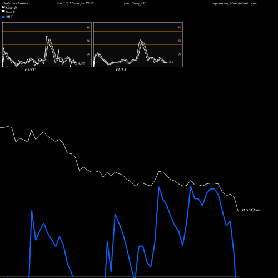Click the FAST stochastic chart peak
Image resolution: width=278 pixels, height=278 pixels.
point(47,36)
